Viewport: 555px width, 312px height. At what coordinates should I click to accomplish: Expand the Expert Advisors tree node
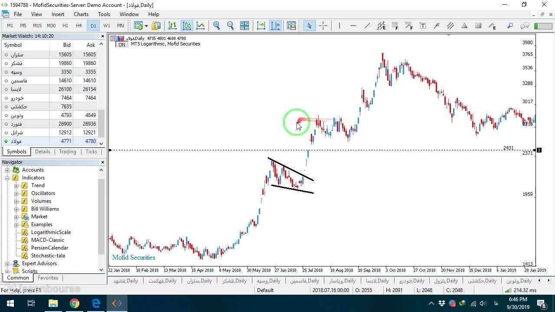point(7,263)
